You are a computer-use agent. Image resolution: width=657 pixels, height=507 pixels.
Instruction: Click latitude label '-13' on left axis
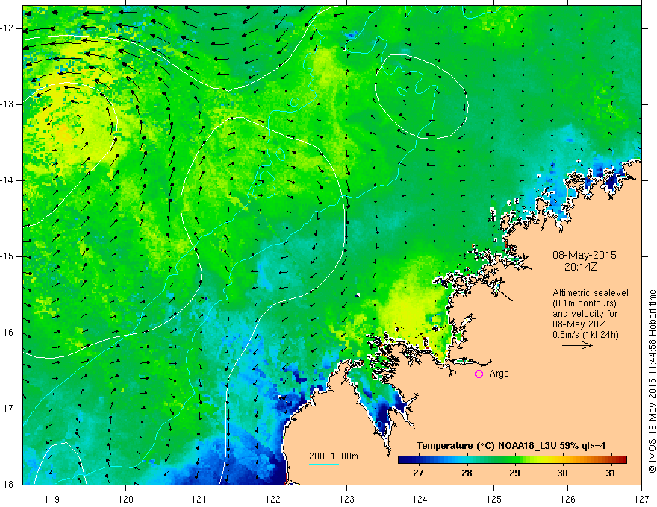(x=7, y=104)
